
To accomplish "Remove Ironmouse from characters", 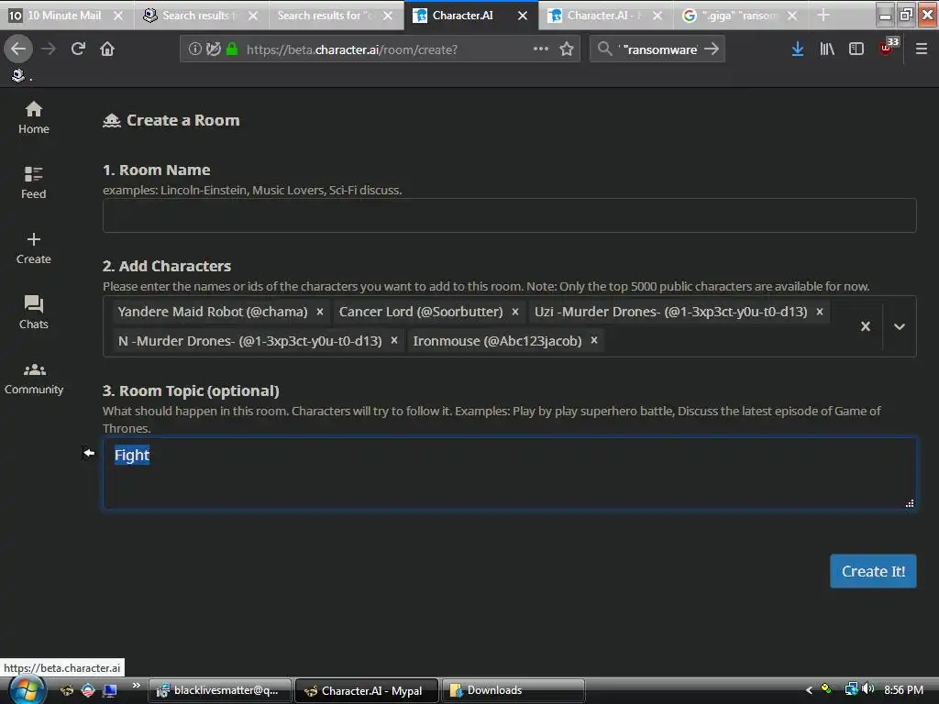I will point(594,341).
